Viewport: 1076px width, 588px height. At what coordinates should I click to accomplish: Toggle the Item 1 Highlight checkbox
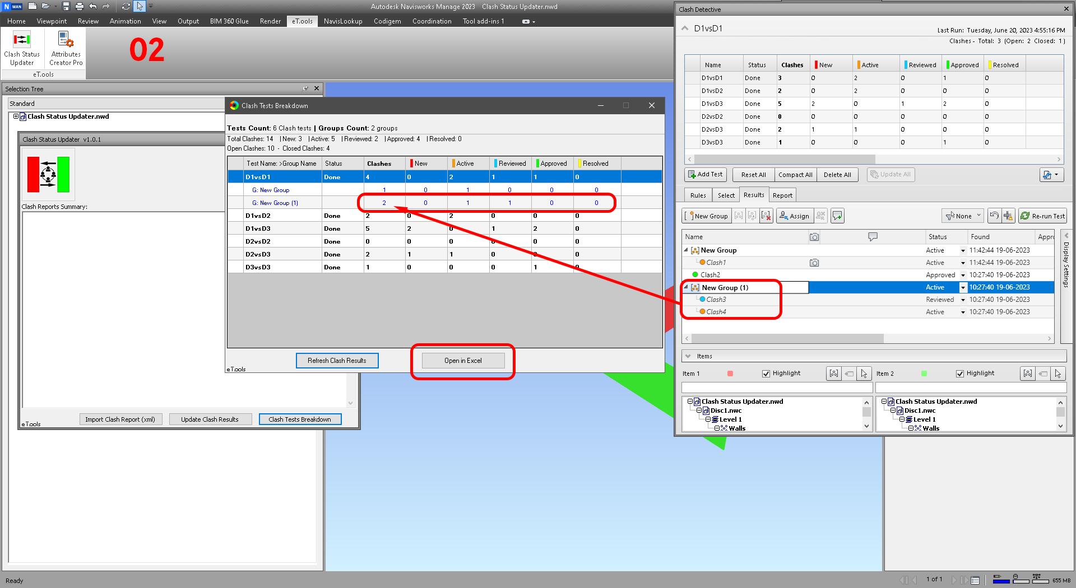pyautogui.click(x=766, y=374)
